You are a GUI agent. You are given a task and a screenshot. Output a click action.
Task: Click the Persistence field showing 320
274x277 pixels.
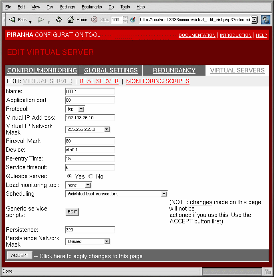[90, 230]
